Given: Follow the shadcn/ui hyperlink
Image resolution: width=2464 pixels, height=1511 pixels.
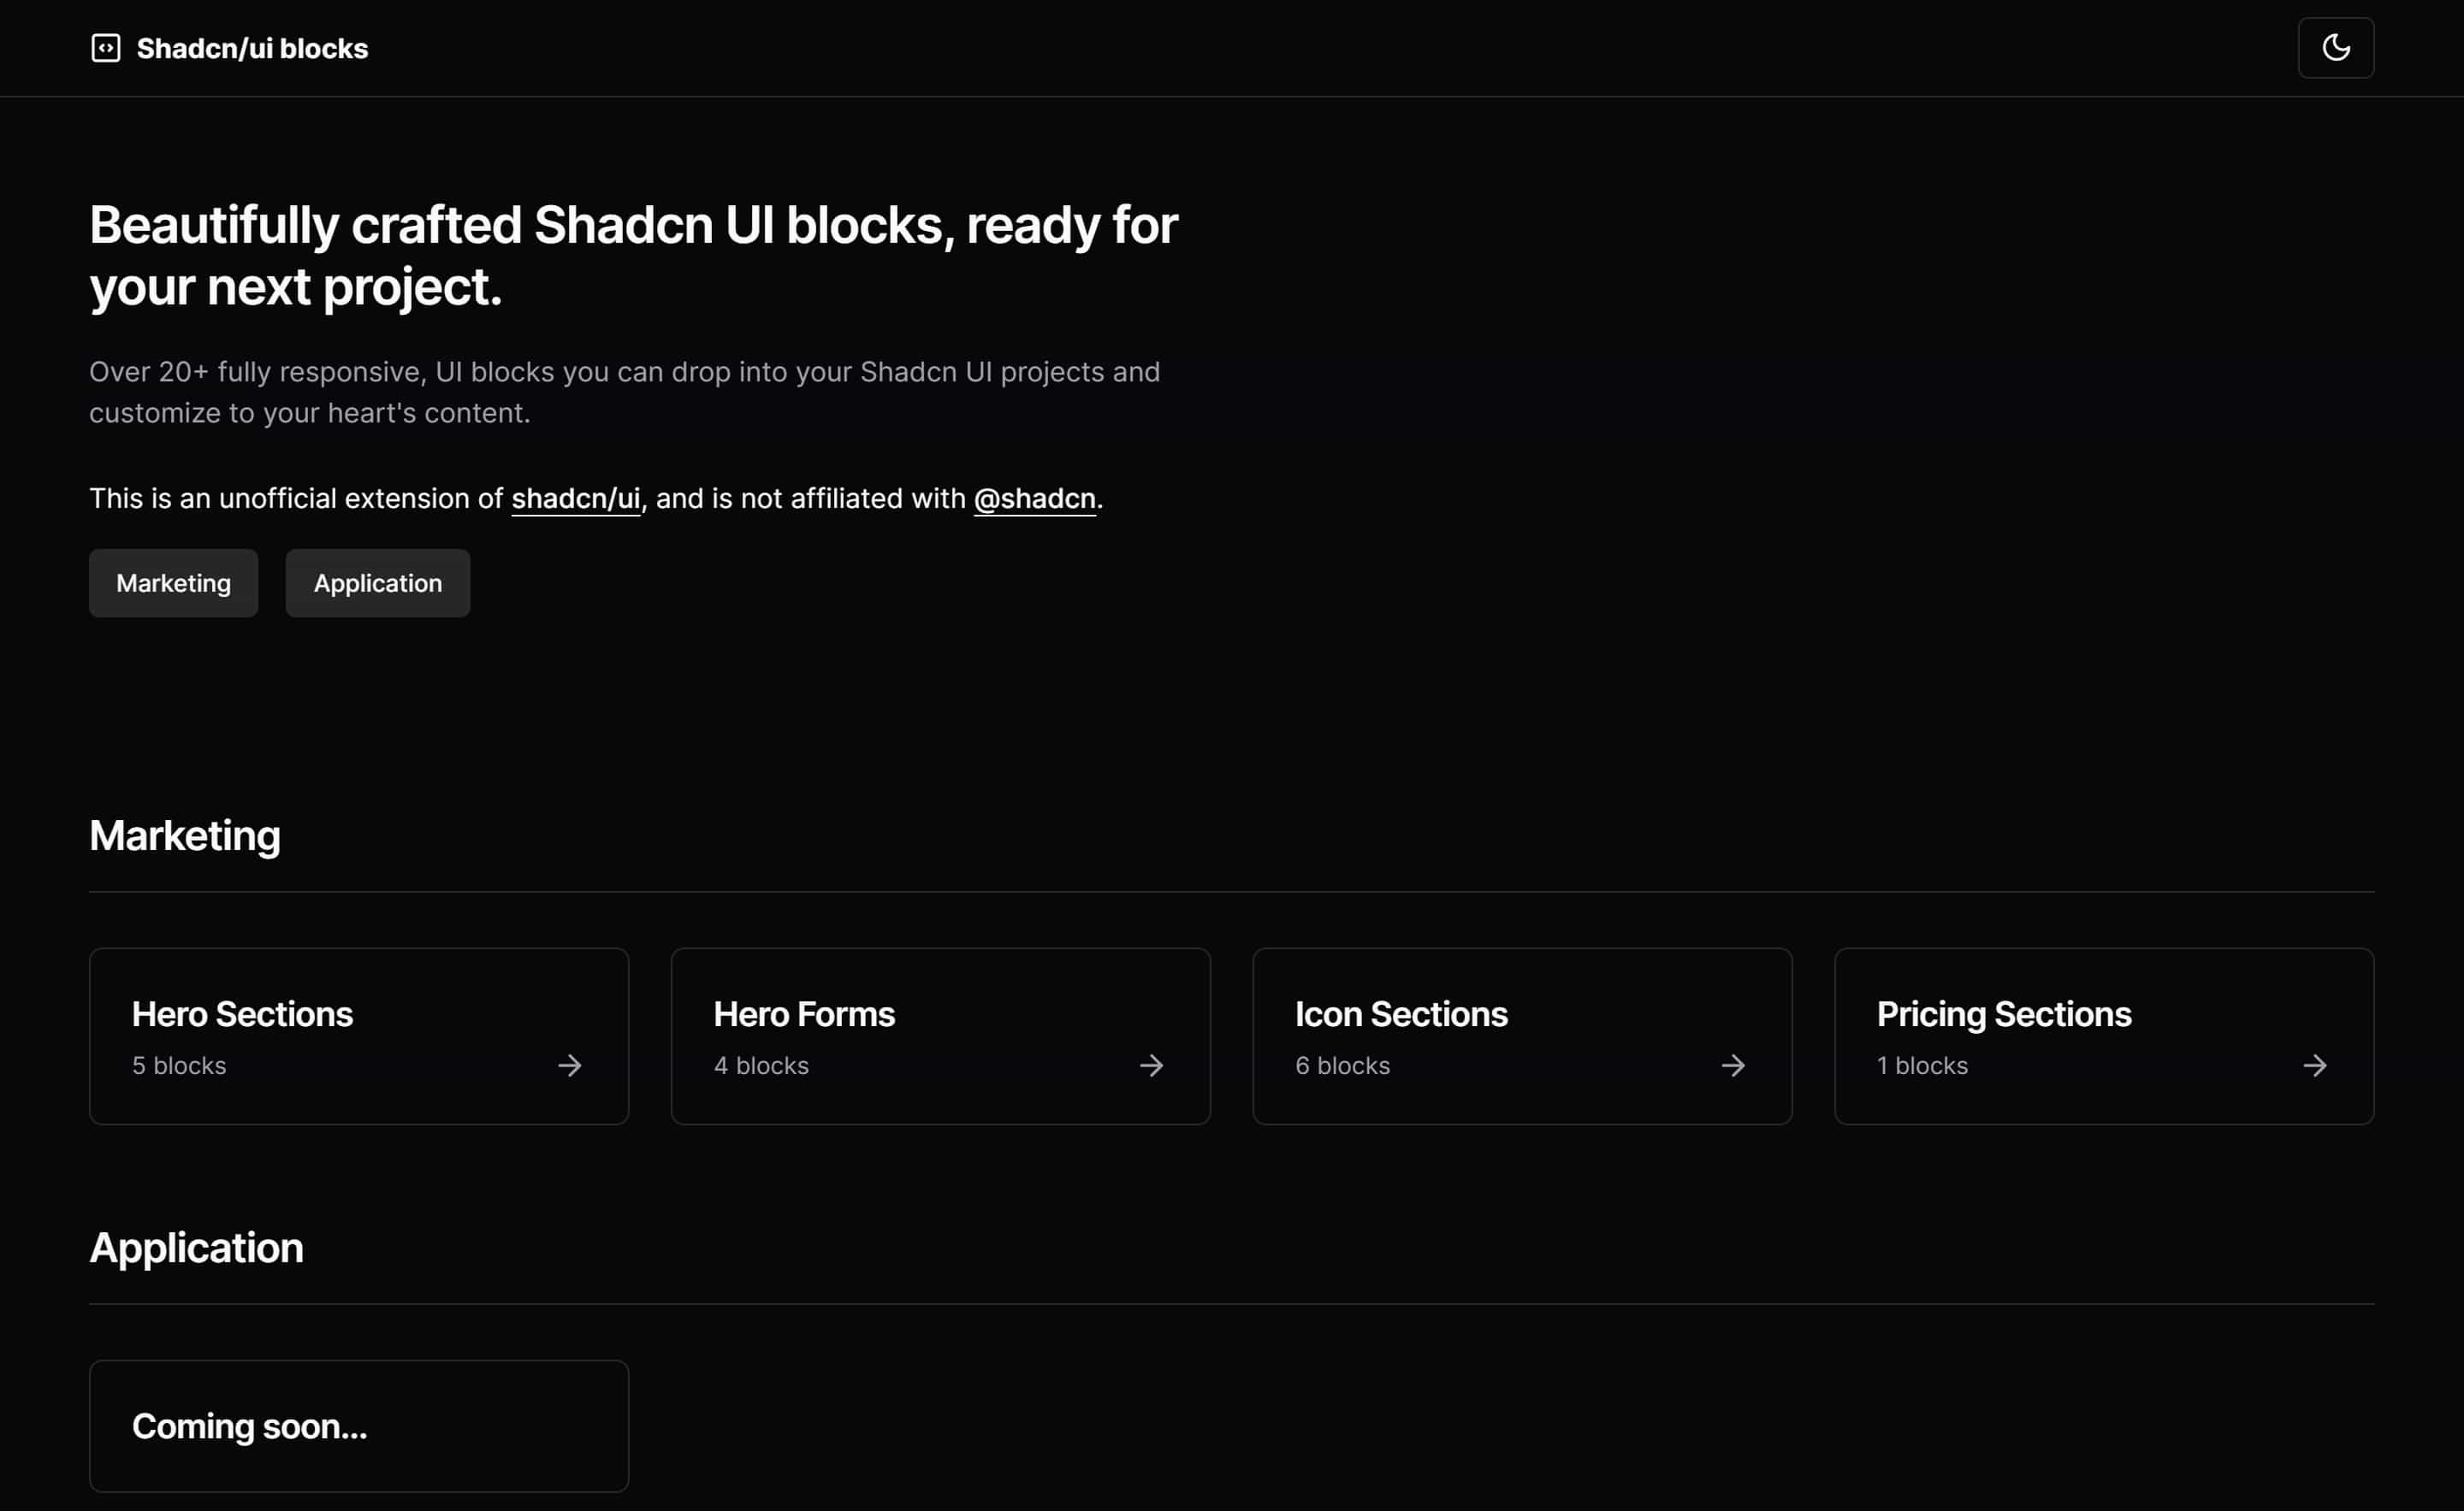Looking at the screenshot, I should coord(576,499).
